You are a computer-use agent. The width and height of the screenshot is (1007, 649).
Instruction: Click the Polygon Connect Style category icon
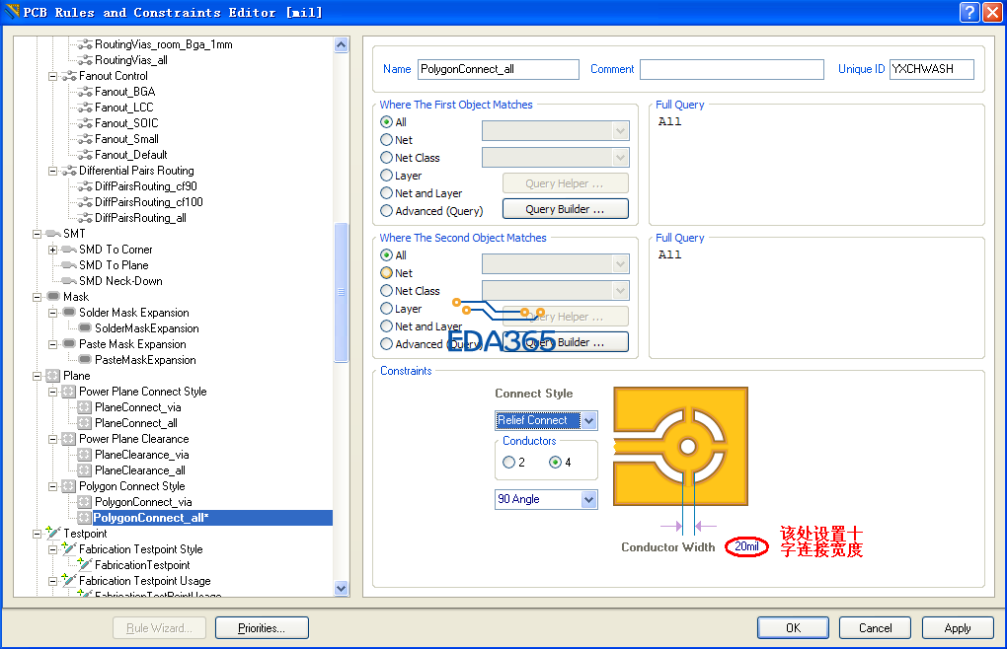click(x=69, y=487)
